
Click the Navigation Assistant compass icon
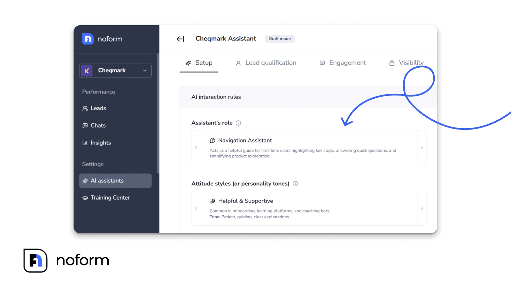click(x=213, y=140)
